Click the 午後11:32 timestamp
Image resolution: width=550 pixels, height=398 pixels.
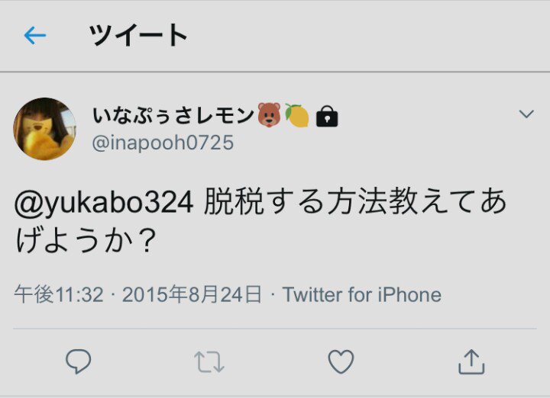59,294
